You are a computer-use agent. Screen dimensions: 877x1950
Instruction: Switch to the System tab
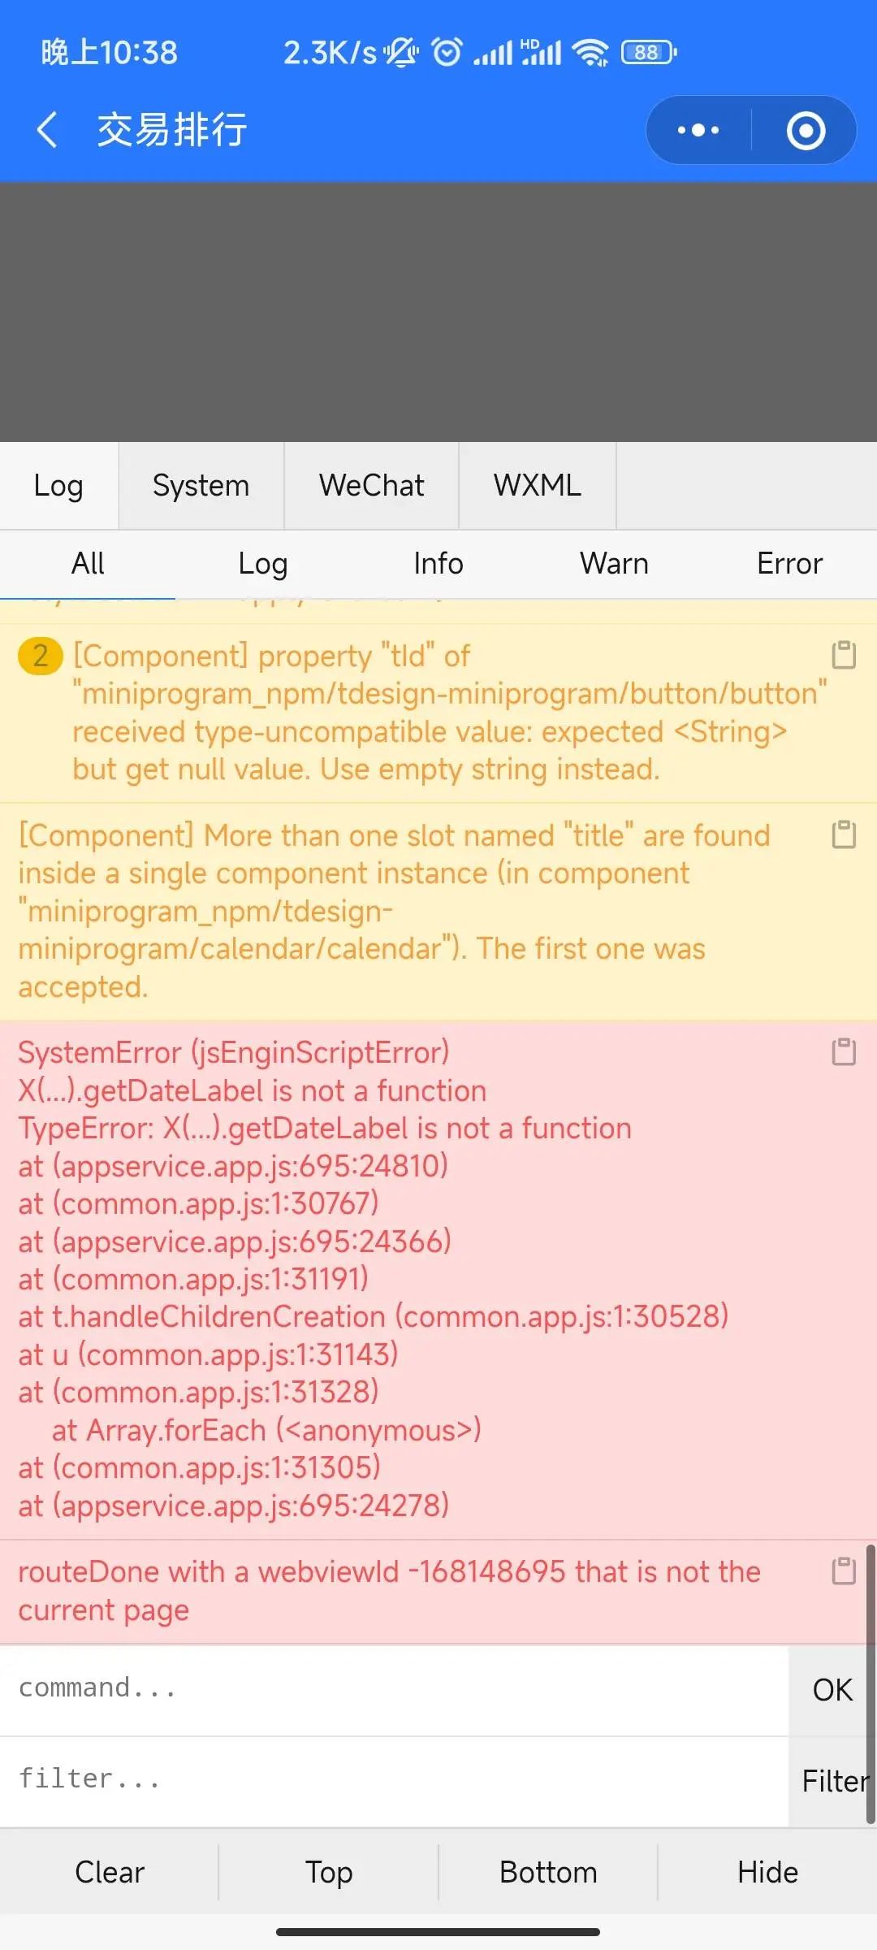(x=201, y=486)
